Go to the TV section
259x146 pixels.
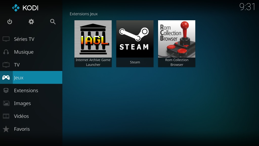tap(31, 65)
